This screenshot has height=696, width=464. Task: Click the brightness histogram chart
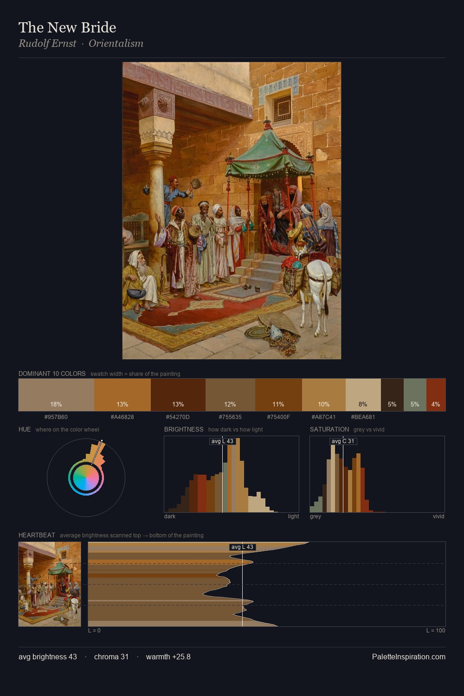click(x=232, y=474)
